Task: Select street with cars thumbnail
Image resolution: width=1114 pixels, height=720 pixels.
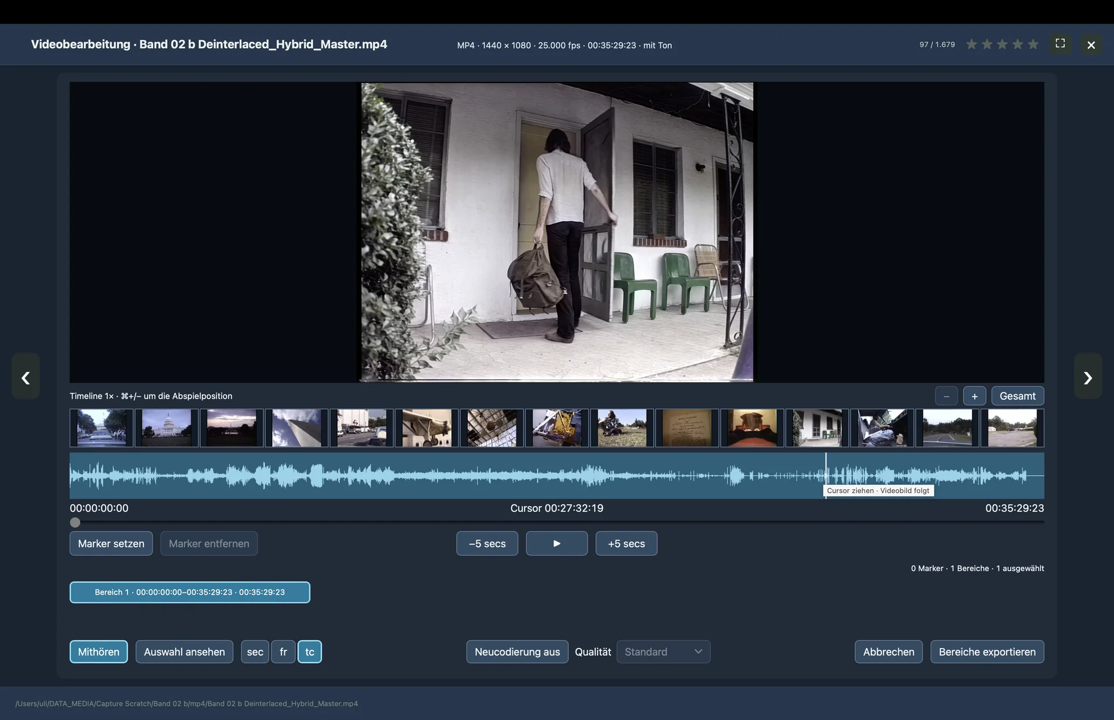Action: (x=102, y=428)
